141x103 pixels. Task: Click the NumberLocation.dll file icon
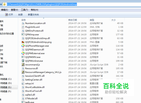point(23,23)
